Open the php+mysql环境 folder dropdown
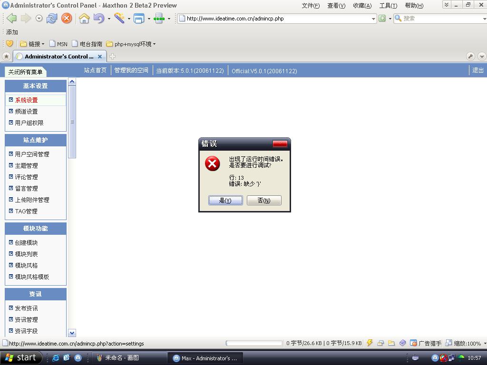The image size is (487, 365). pyautogui.click(x=131, y=44)
